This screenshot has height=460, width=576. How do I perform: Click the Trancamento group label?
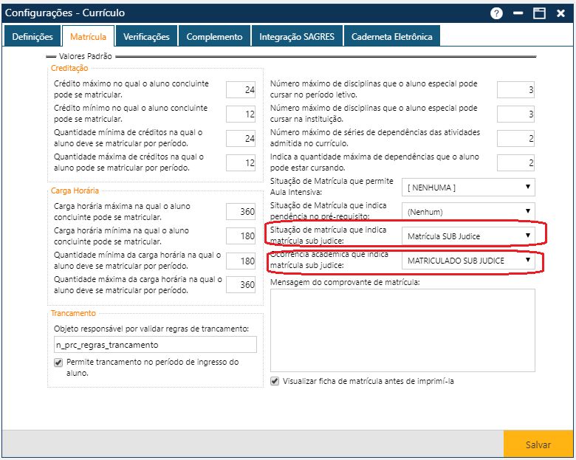(73, 313)
